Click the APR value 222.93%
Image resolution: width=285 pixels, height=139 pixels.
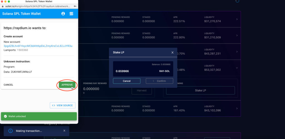(179, 37)
